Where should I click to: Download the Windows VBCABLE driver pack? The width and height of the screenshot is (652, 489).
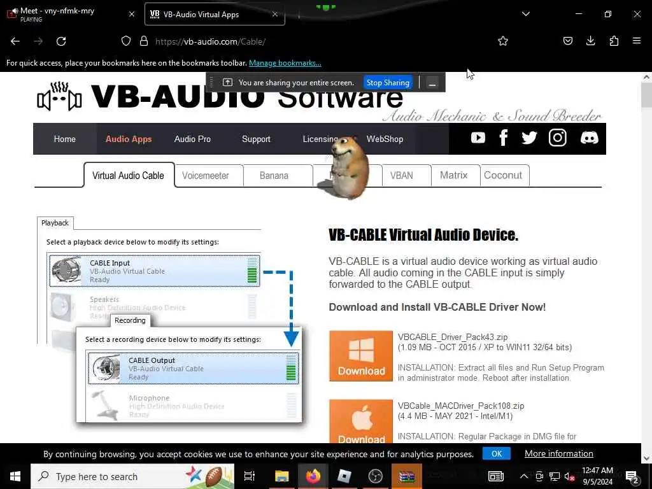pyautogui.click(x=361, y=356)
